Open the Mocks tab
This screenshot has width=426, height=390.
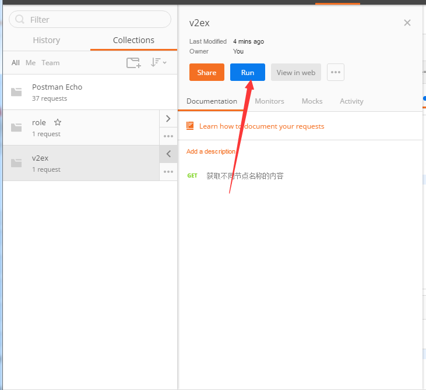312,101
